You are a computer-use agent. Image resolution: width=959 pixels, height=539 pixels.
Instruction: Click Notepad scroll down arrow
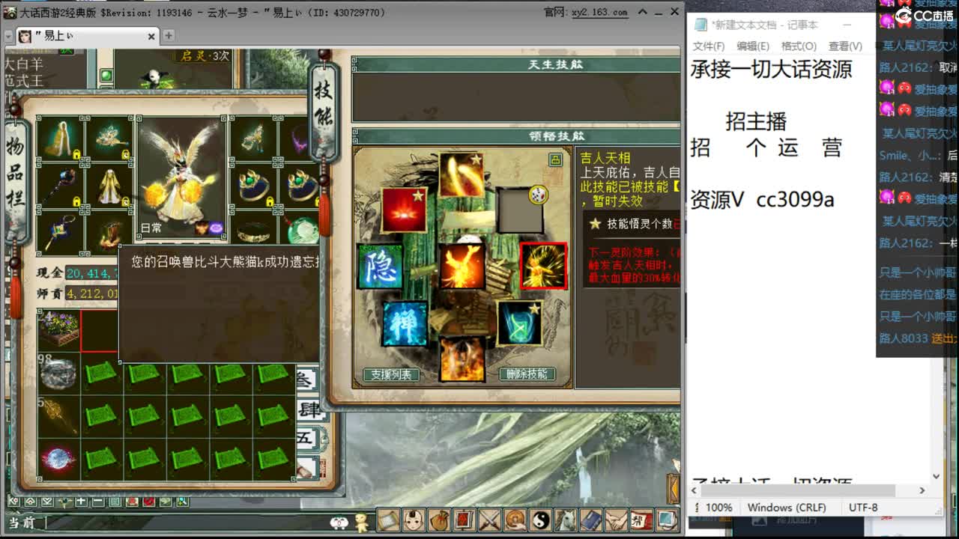pos(936,476)
